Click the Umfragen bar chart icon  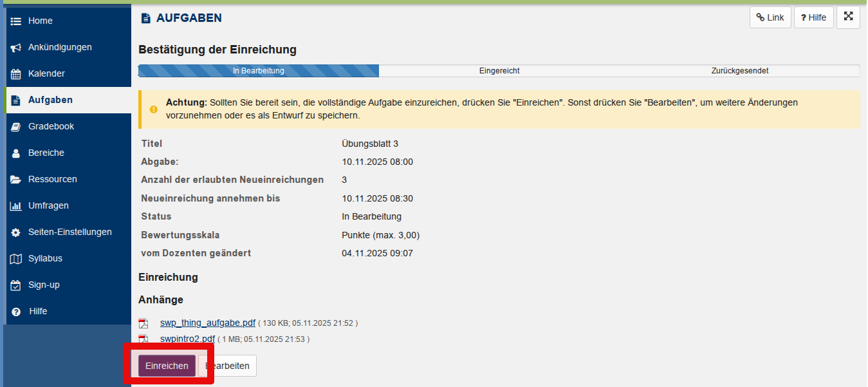pyautogui.click(x=16, y=206)
